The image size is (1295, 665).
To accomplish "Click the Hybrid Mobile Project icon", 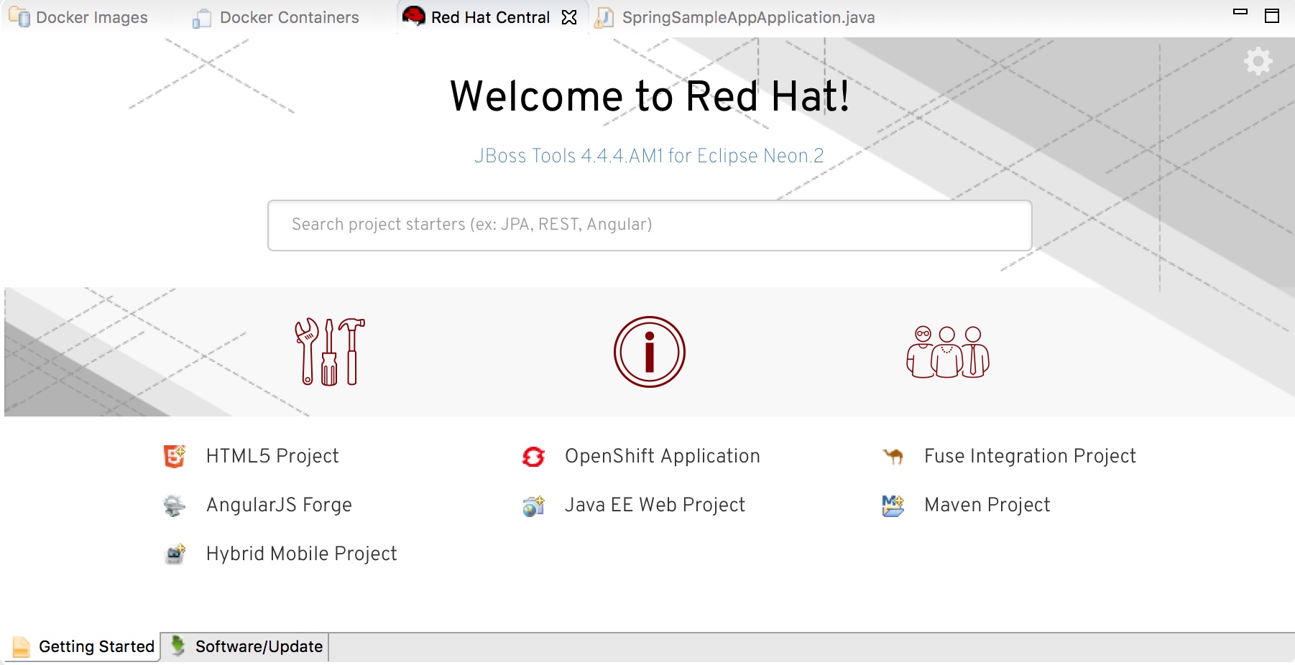I will tap(174, 554).
